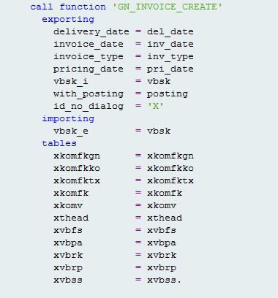278x298 pixels.
Task: Place cursor on xkomfktx parameter name
Action: click(77, 180)
